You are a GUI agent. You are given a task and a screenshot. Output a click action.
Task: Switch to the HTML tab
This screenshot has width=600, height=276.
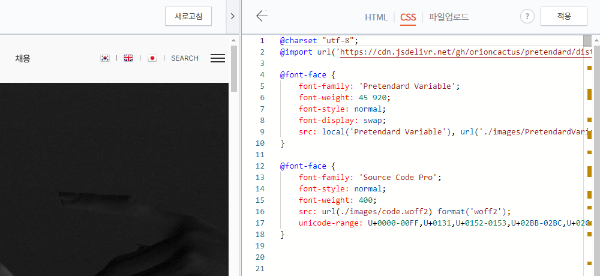click(376, 17)
